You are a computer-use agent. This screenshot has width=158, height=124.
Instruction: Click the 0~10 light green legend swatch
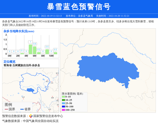tap(63, 97)
